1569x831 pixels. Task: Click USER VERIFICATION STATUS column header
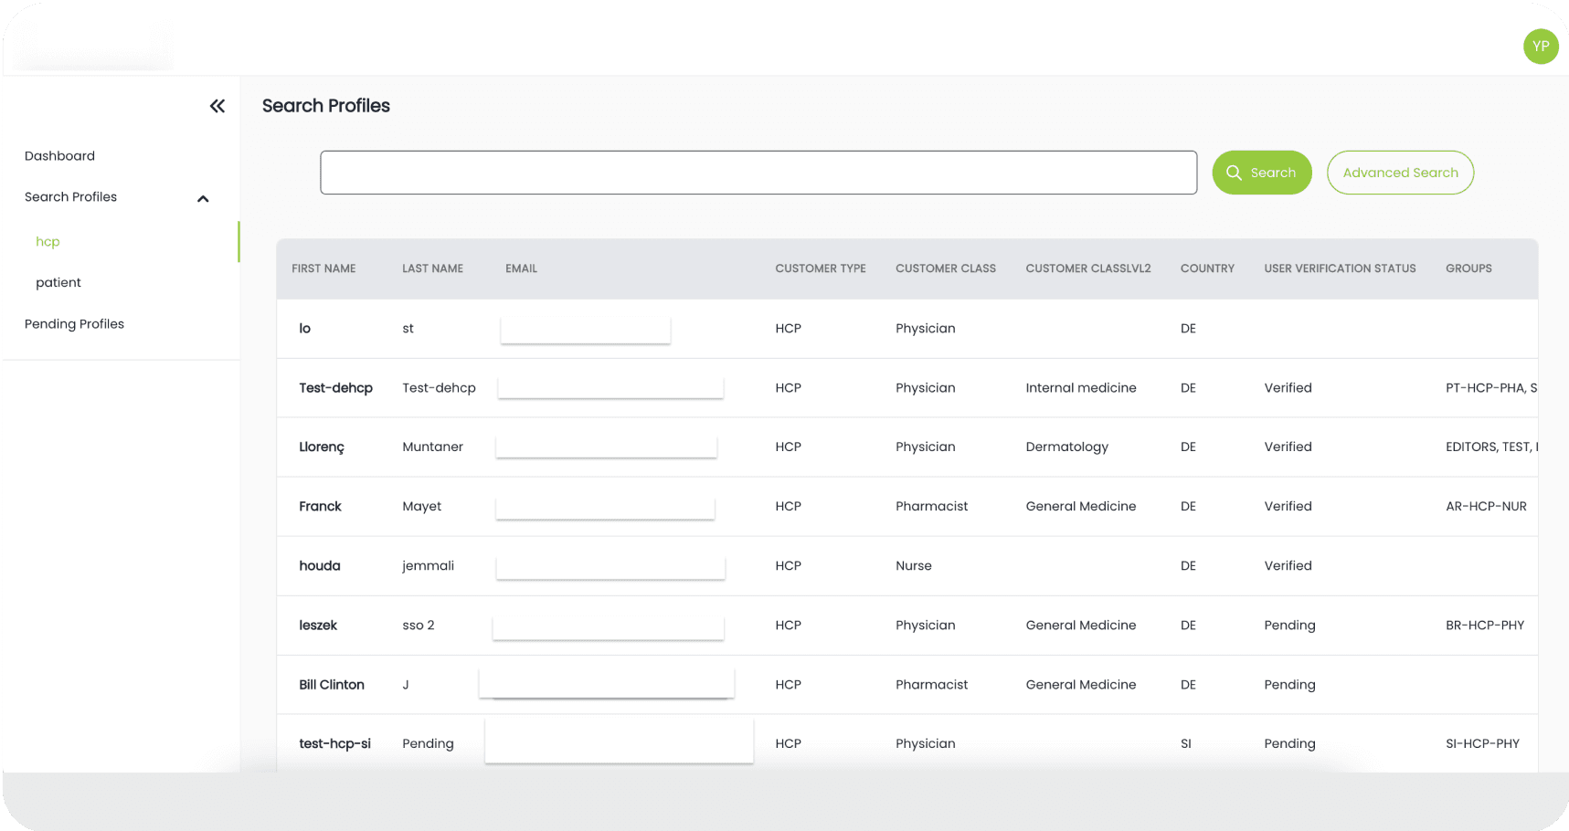tap(1340, 268)
